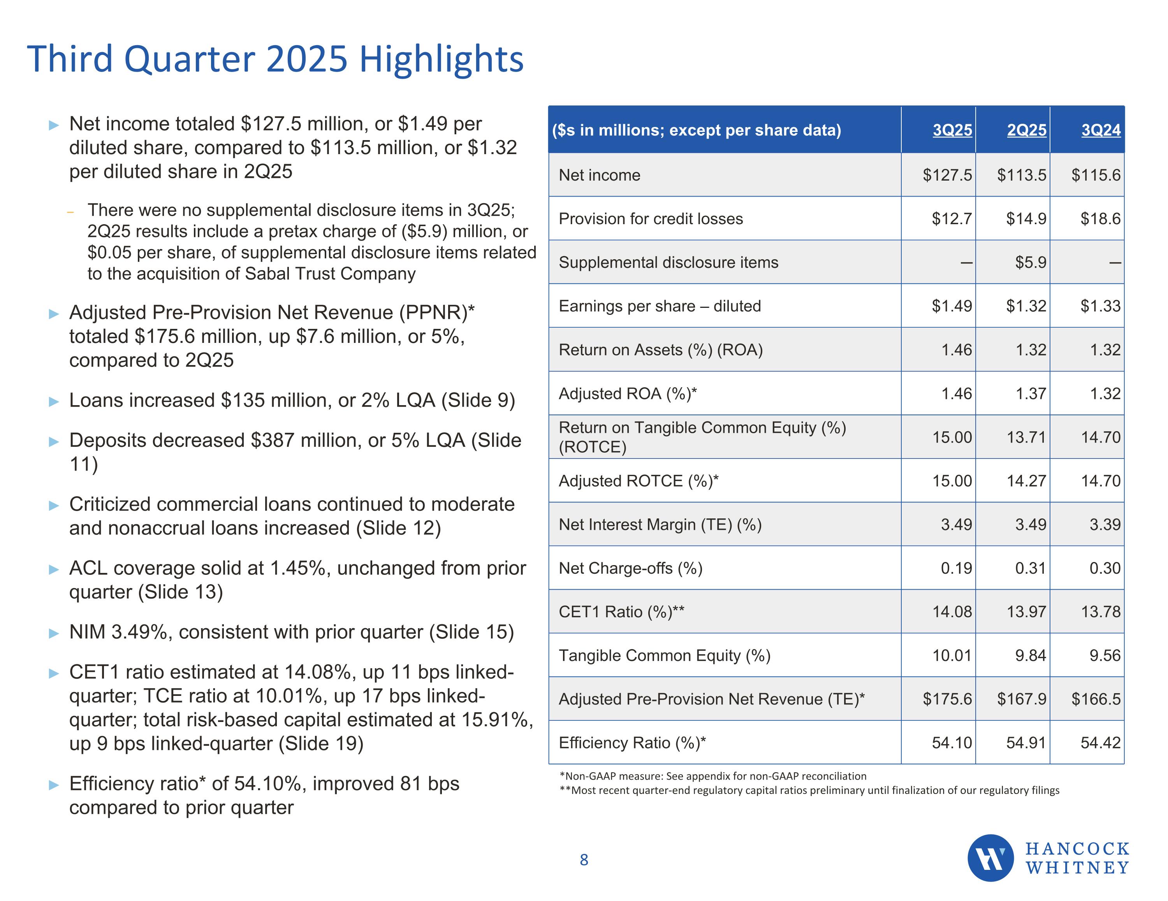Click the HANCOCK WHITNEY wordmark text

tap(1077, 858)
